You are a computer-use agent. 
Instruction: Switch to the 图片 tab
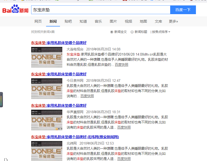[113, 21]
